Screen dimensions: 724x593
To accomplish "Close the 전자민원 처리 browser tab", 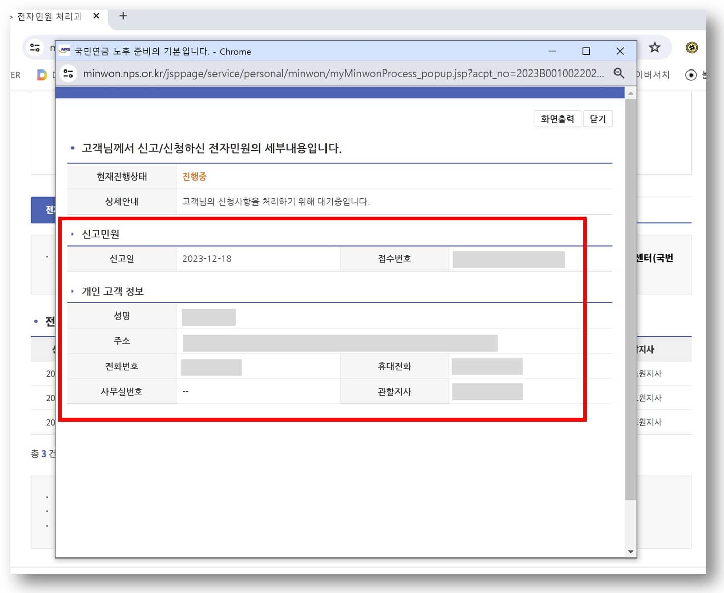I will (96, 16).
